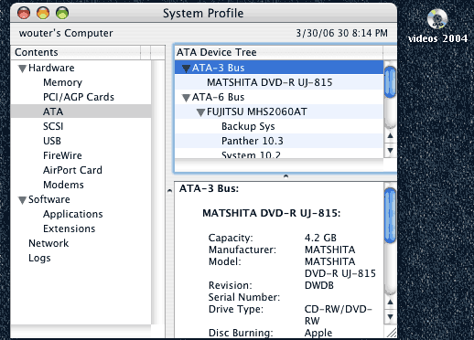Click the Software label in Contents

coord(49,199)
